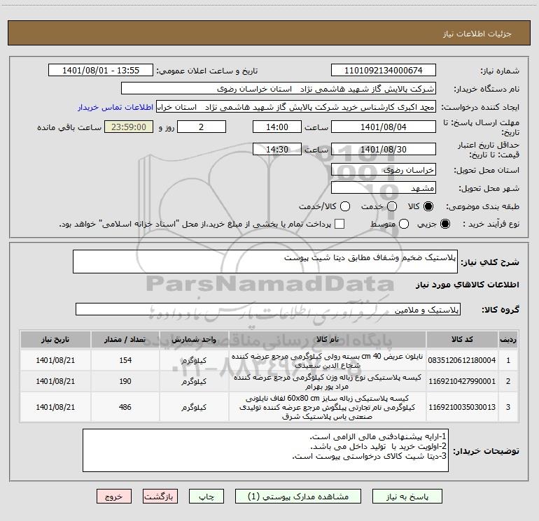Click the تعداد / مقدار column header
Image resolution: width=539 pixels, height=521 pixels.
[125, 339]
